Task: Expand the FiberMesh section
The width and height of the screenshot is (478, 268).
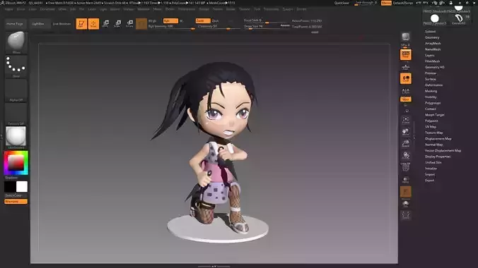Action: pos(432,61)
